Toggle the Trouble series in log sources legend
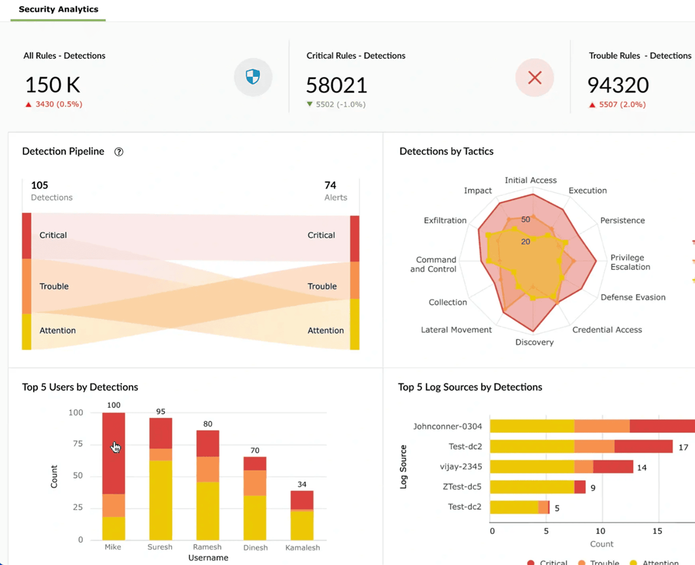The image size is (695, 565). pos(598,562)
